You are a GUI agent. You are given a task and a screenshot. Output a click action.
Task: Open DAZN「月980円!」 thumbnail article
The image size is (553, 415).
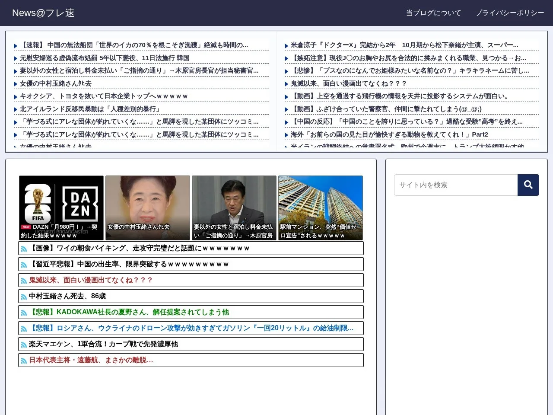click(61, 208)
